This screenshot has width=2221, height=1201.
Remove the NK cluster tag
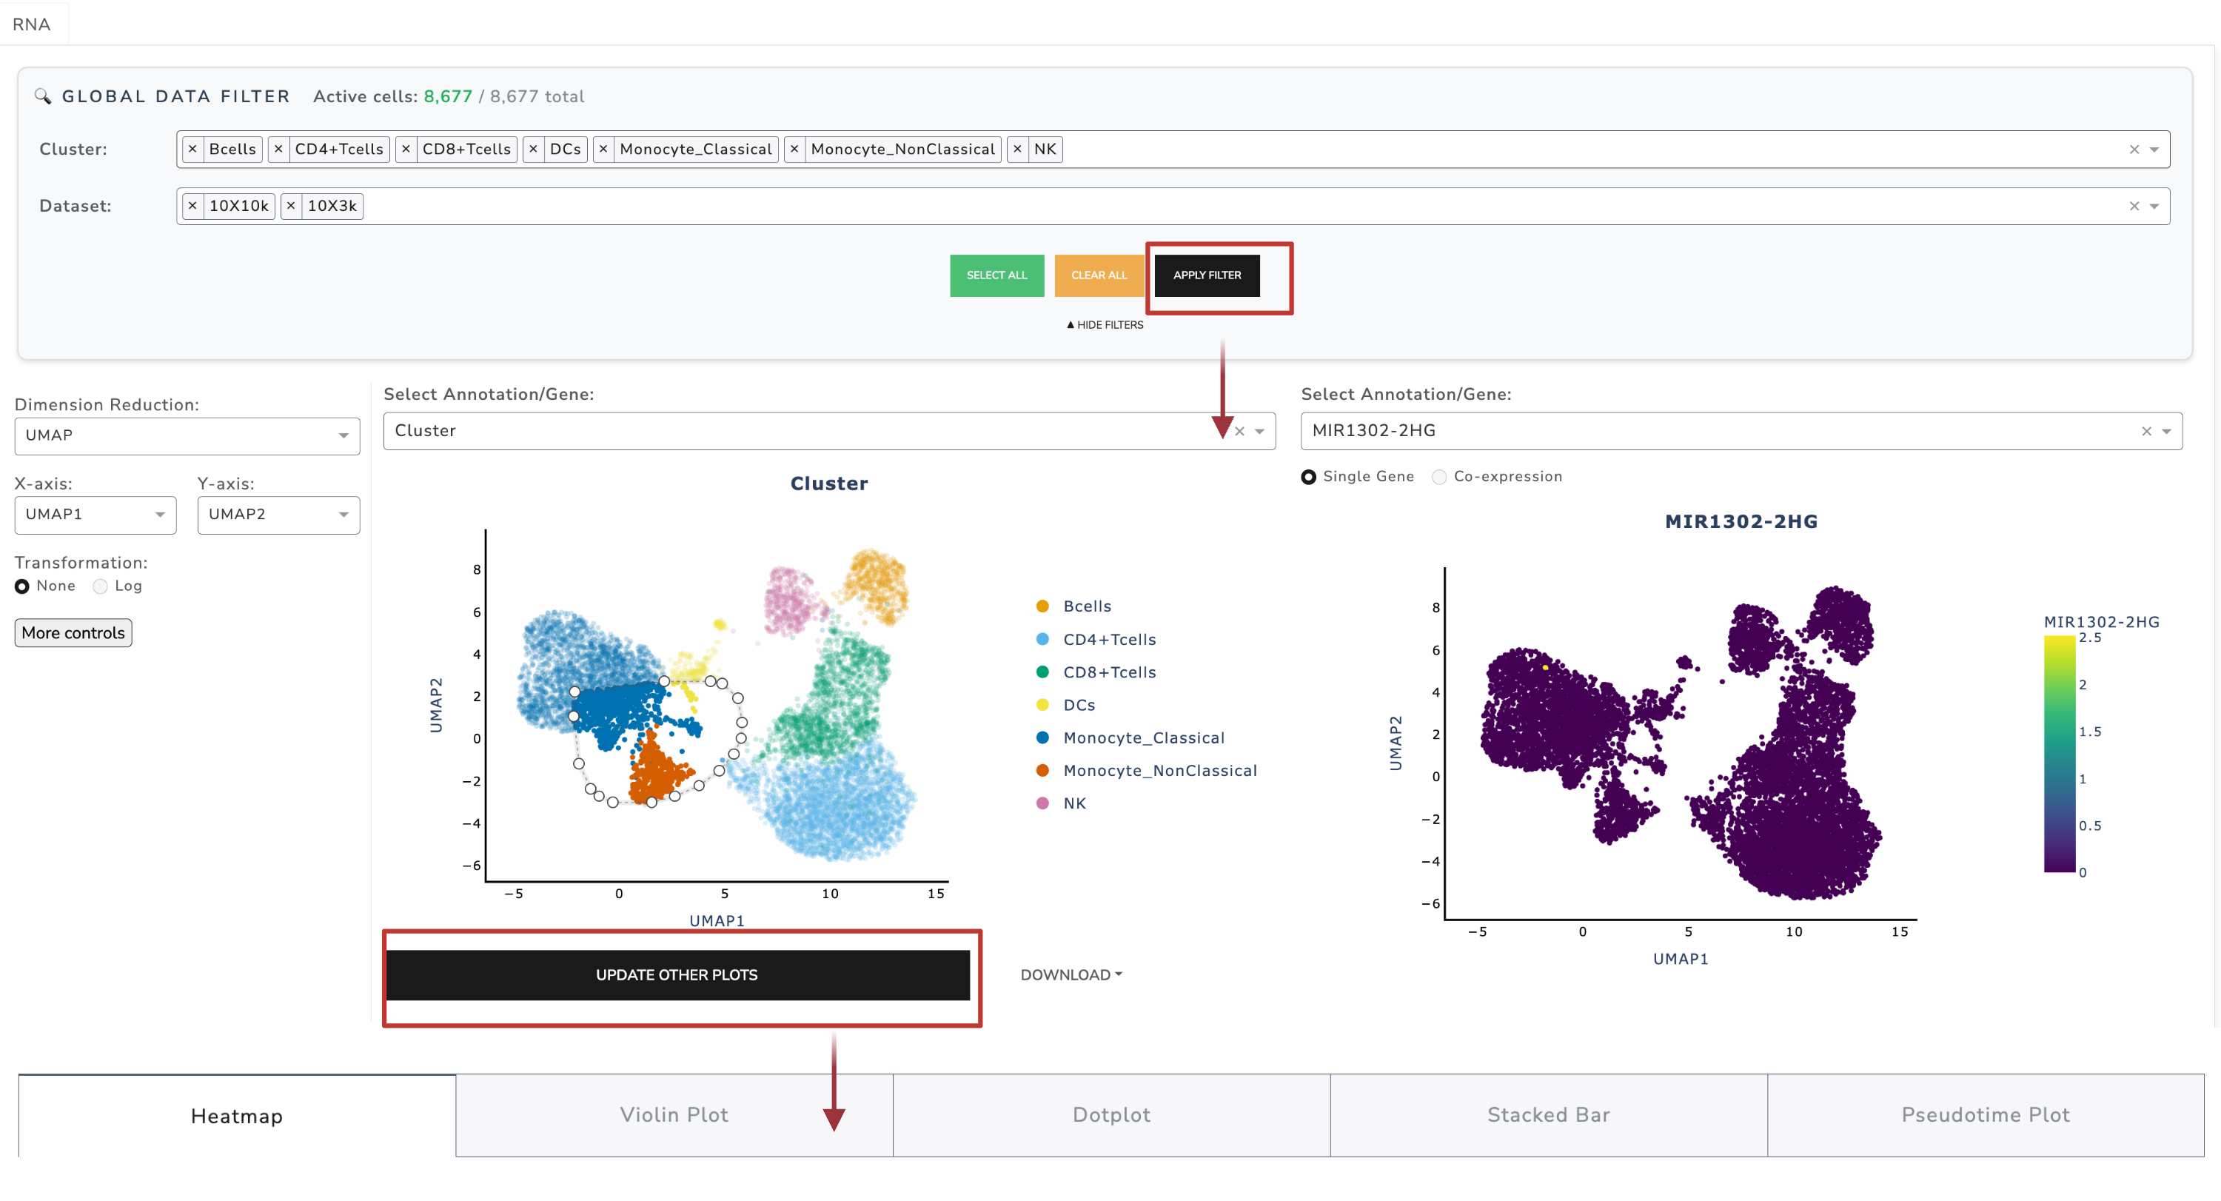(x=1017, y=149)
